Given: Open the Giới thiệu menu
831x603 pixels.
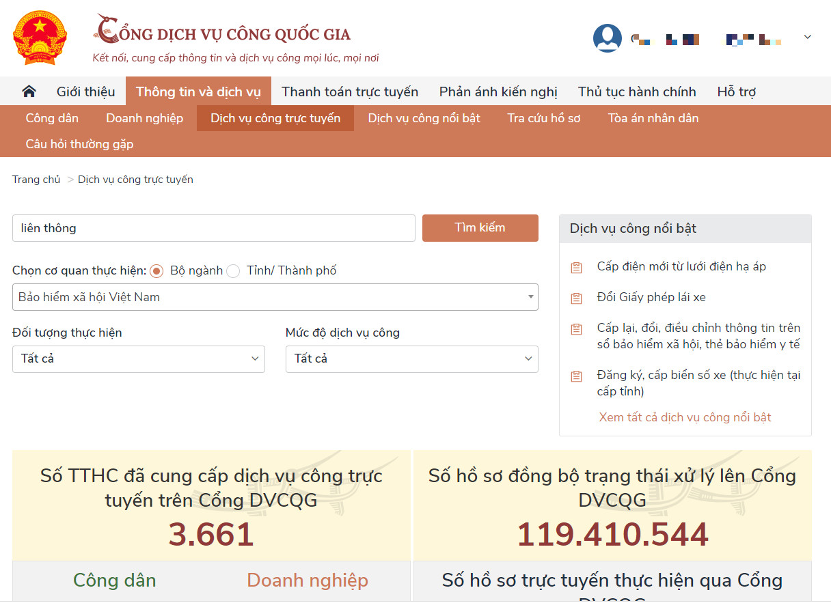Looking at the screenshot, I should point(86,92).
